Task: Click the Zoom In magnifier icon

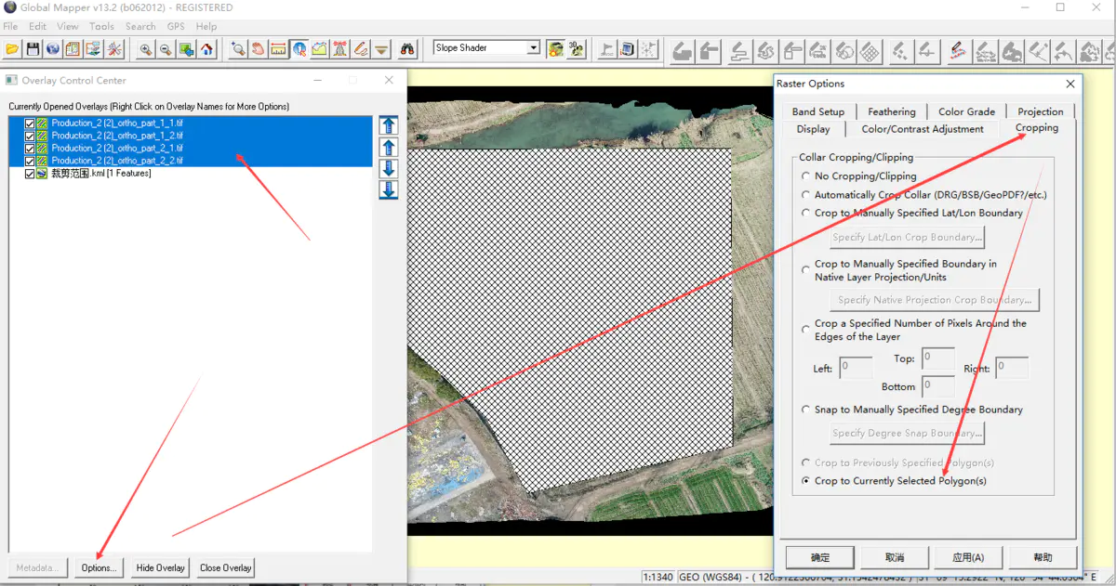Action: pos(146,48)
